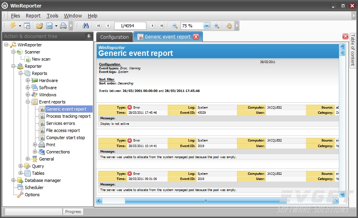
Task: Select Scheduler in the tree
Action: (34, 187)
